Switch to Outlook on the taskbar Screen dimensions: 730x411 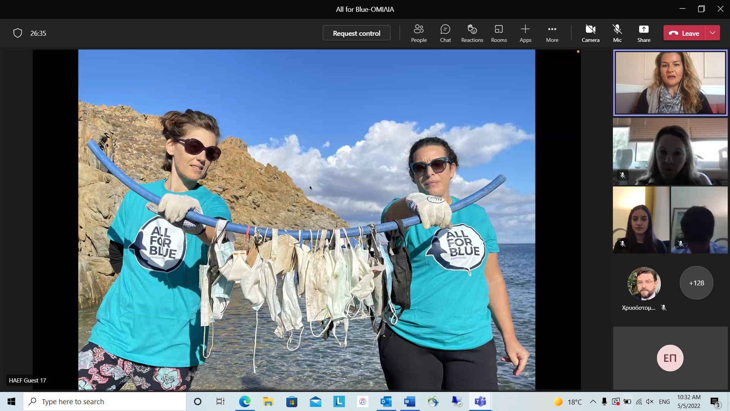click(x=386, y=401)
